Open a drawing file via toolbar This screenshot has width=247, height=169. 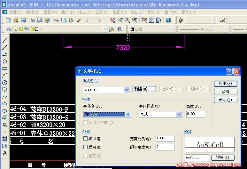pyautogui.click(x=16, y=20)
